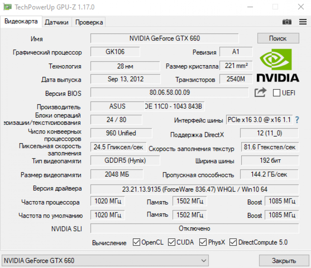Uncheck the OpenCL compute option

point(136,242)
